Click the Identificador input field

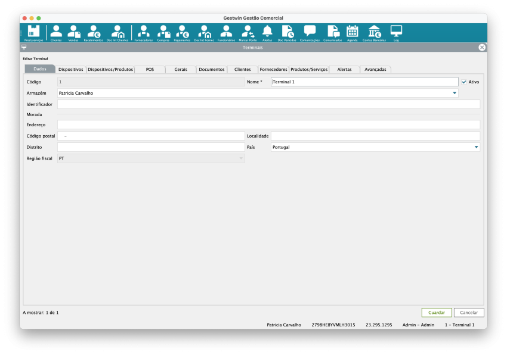click(268, 104)
